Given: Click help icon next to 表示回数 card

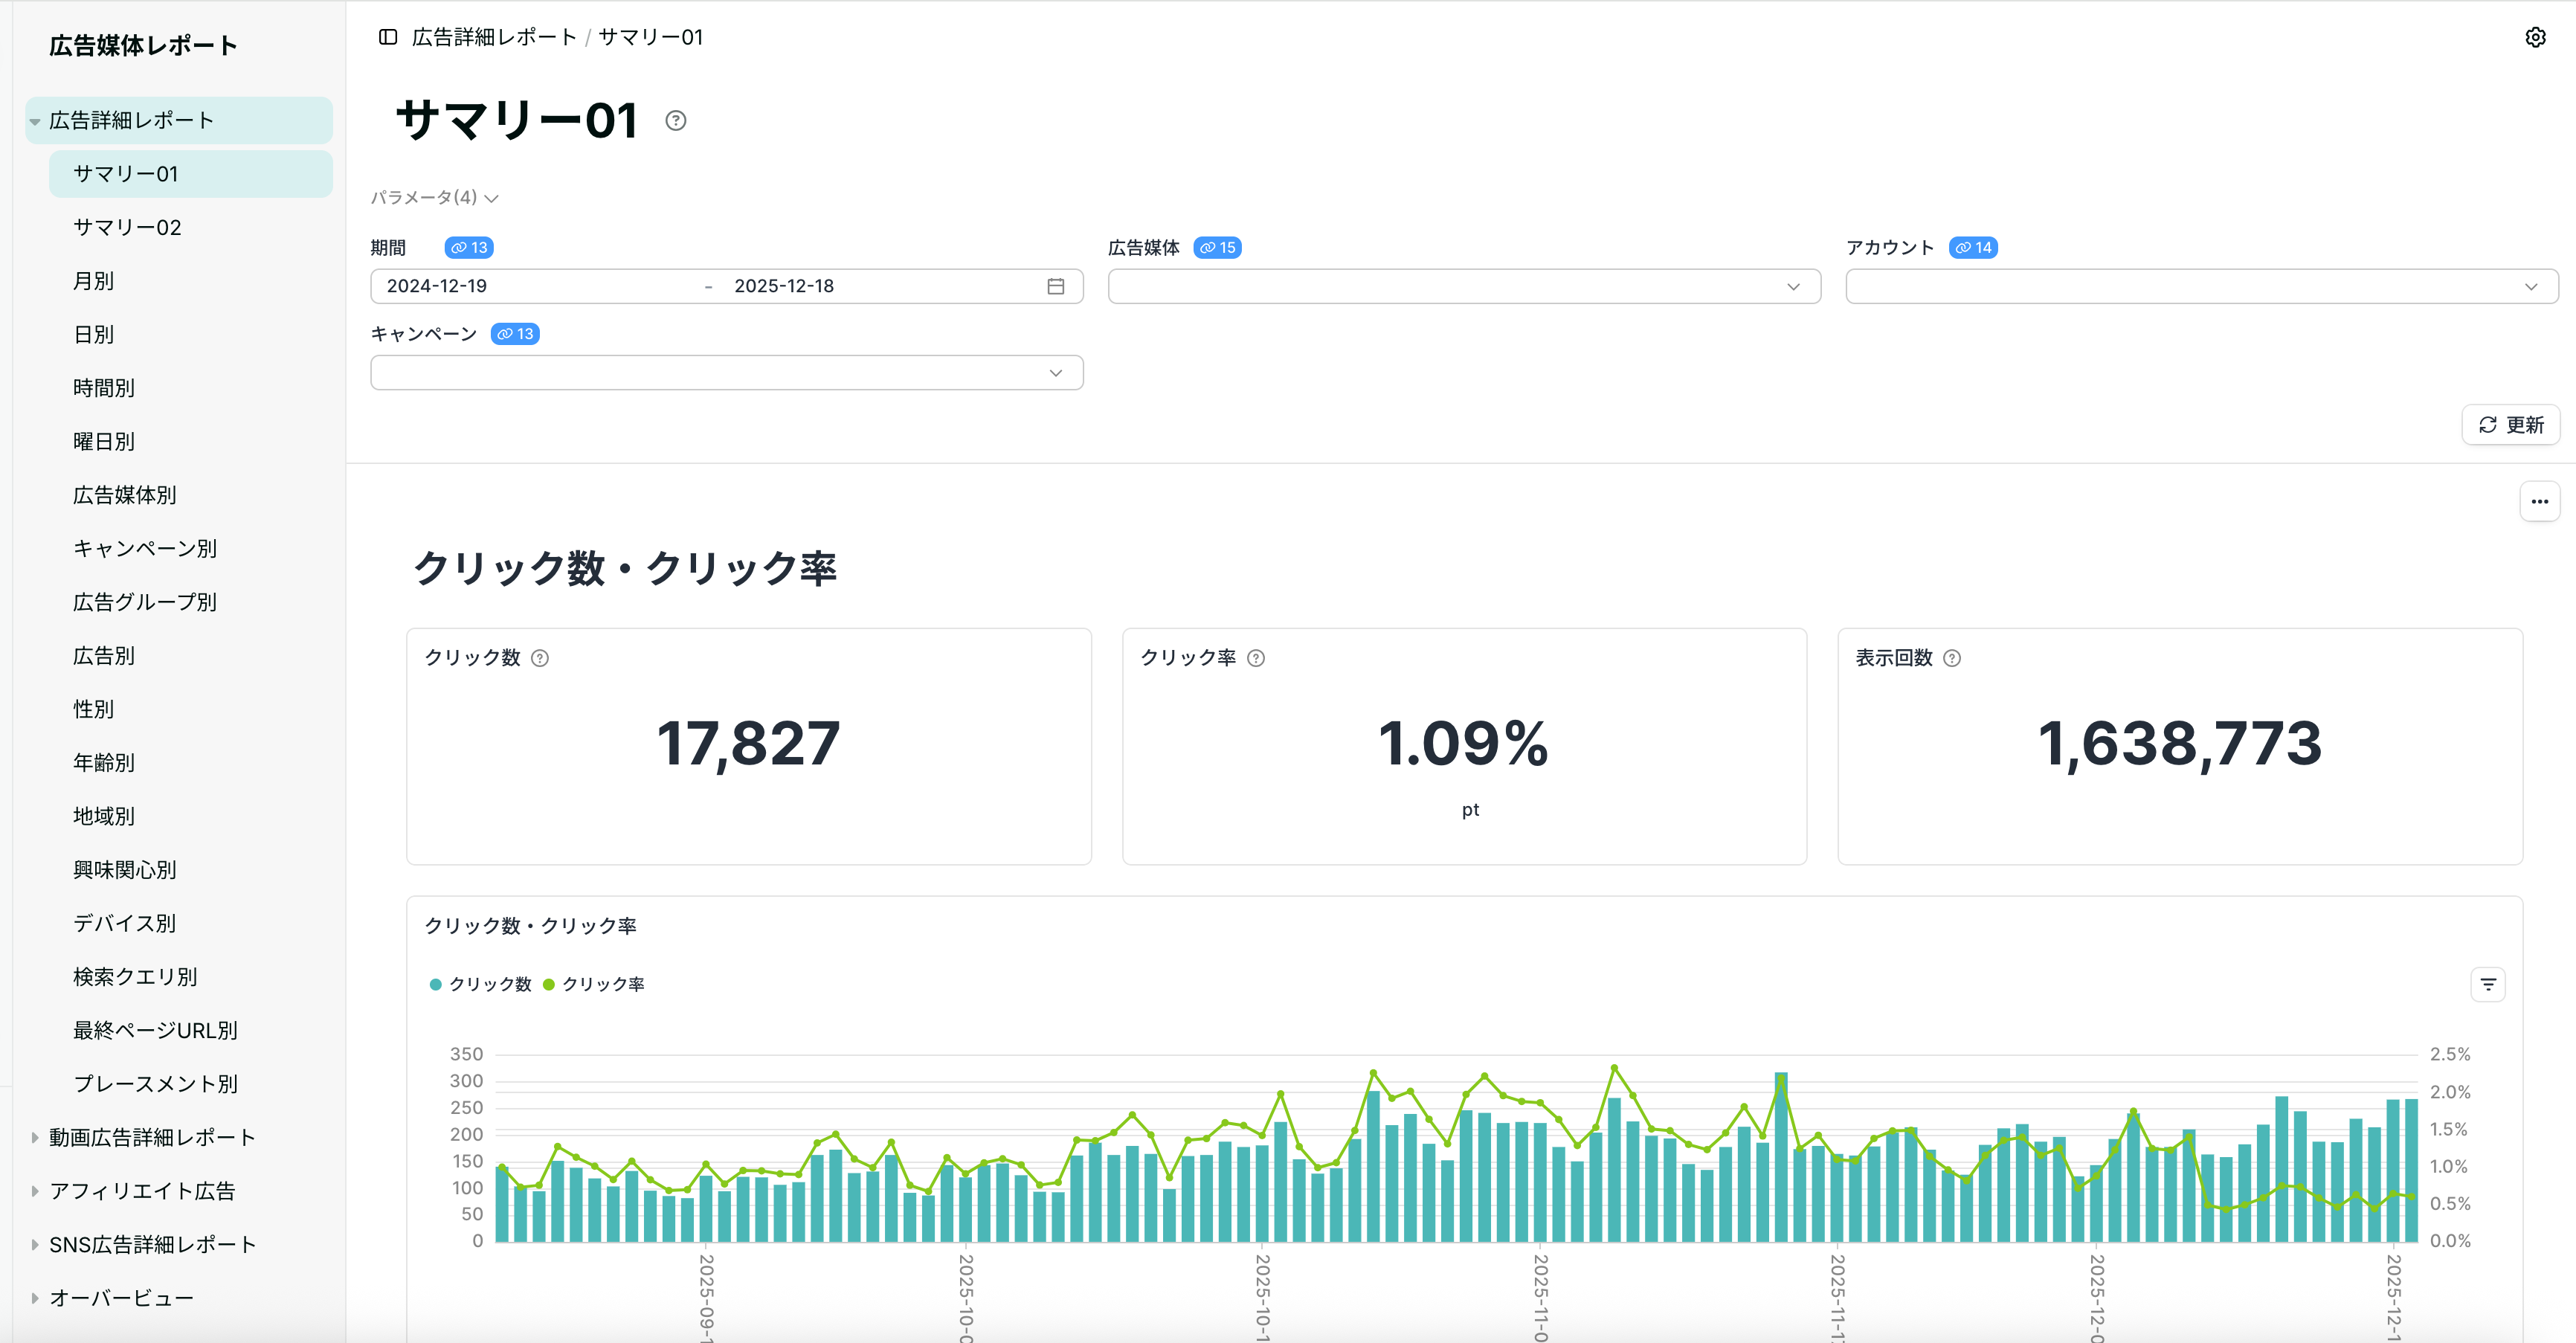Looking at the screenshot, I should [x=1952, y=658].
